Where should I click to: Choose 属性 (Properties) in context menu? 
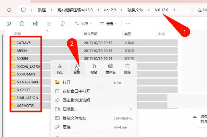tap(94, 127)
